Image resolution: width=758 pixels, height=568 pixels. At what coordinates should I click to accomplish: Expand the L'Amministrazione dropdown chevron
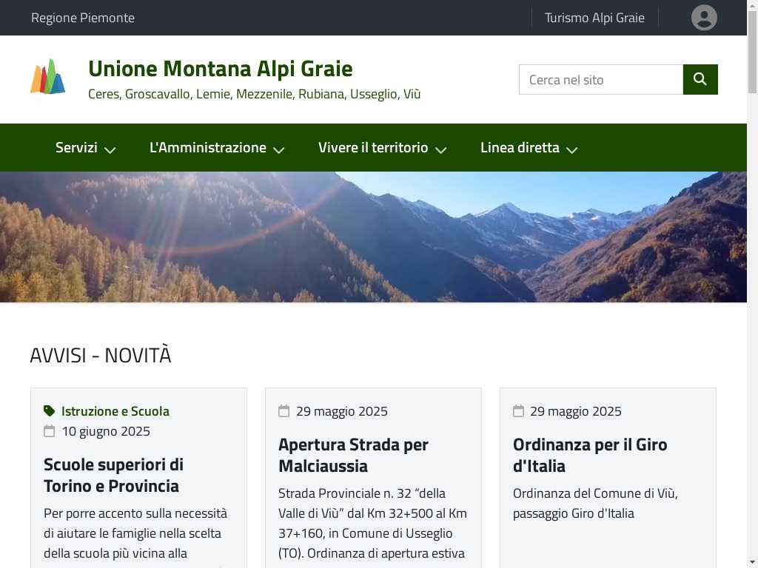[279, 149]
